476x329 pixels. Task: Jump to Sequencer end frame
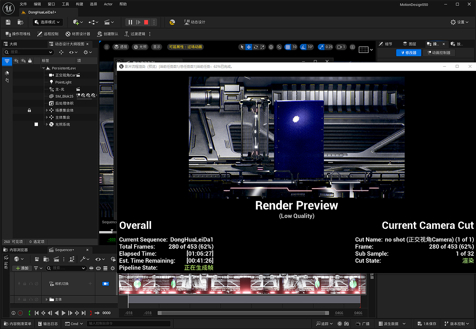pos(84,313)
